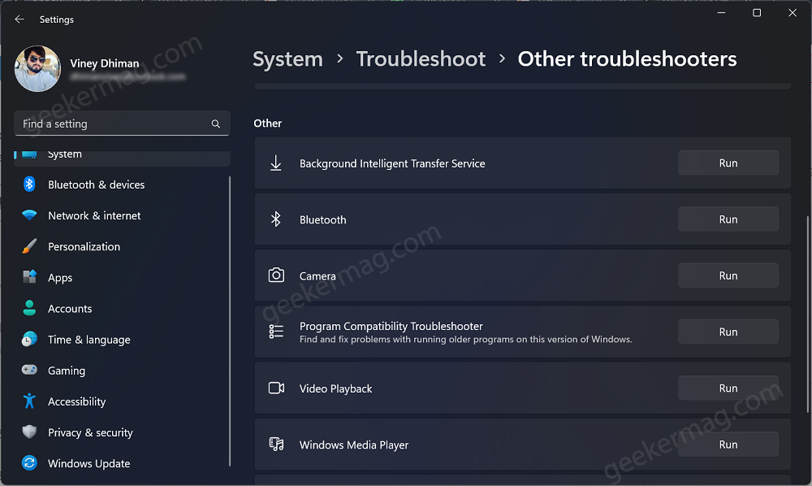The image size is (812, 486).
Task: Click the Privacy & security shield icon
Action: coord(29,432)
